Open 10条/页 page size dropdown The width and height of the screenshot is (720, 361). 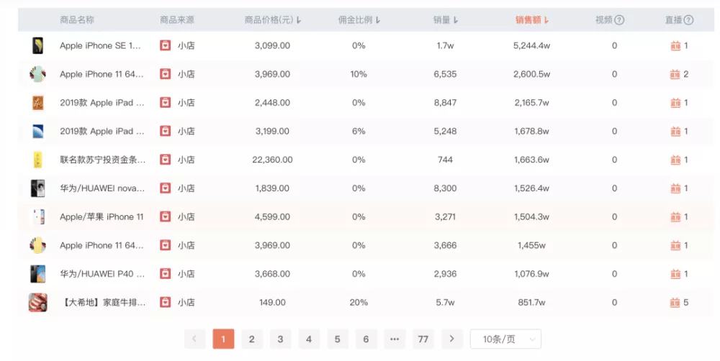click(x=505, y=339)
